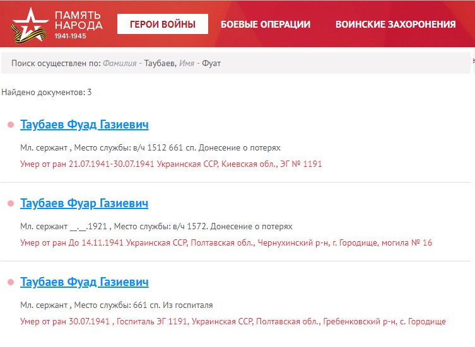Click the Память народа 1941-1945 site title
Viewport: 475px width, 347px height.
[x=78, y=25]
